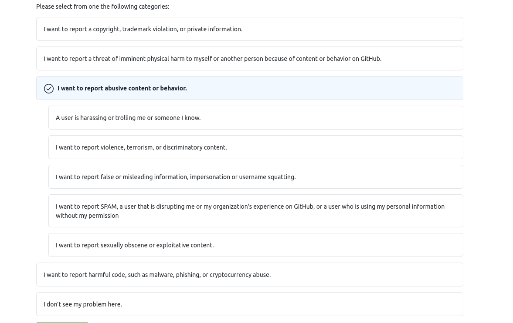The image size is (513, 323).
Task: Choose false information, impersonation or username squatting
Action: click(256, 177)
